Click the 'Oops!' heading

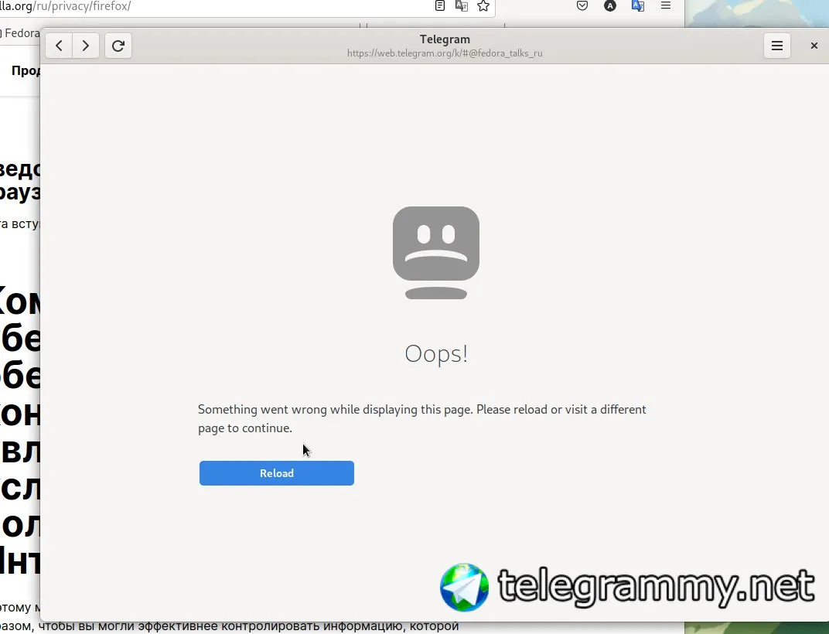point(436,354)
